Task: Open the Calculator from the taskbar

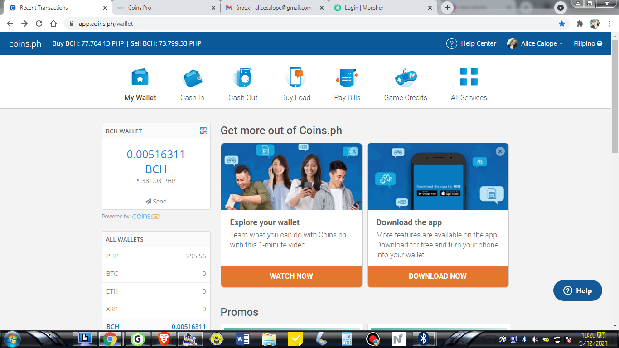Action: (x=347, y=339)
